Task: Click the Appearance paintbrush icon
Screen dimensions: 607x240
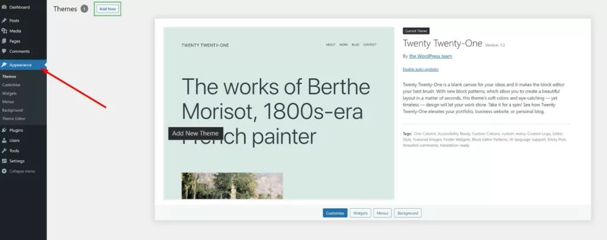Action: point(4,65)
